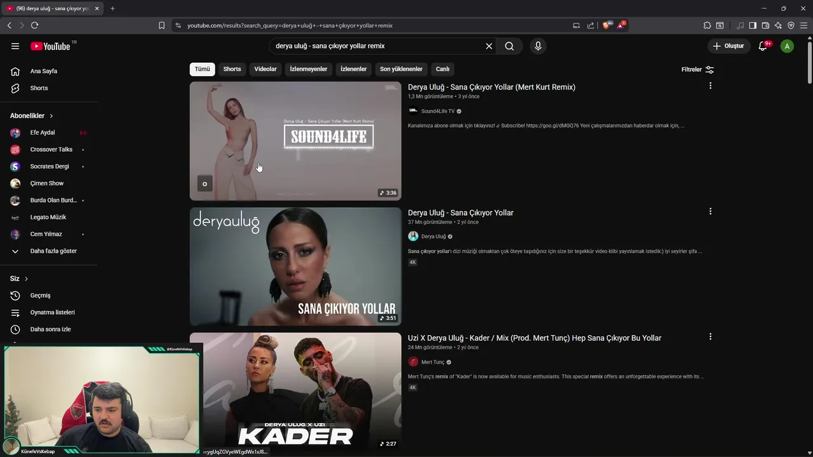Open notifications bell icon
The width and height of the screenshot is (813, 457).
(763, 46)
